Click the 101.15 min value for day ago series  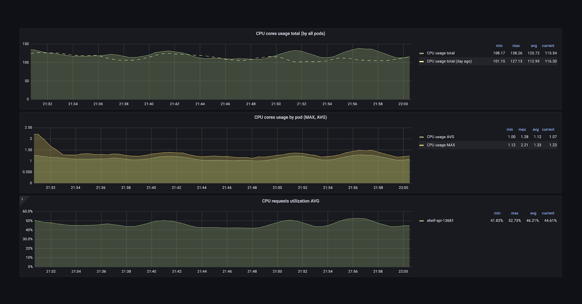tap(499, 61)
